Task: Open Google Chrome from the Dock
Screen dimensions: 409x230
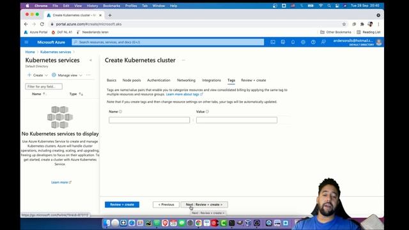Action: (x=199, y=223)
